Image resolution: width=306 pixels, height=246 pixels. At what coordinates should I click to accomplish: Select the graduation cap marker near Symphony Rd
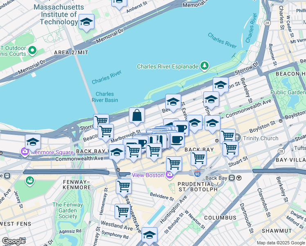click(x=149, y=236)
